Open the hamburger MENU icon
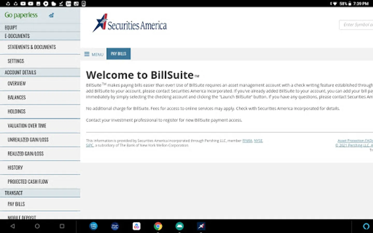The height and width of the screenshot is (233, 373). (87, 54)
